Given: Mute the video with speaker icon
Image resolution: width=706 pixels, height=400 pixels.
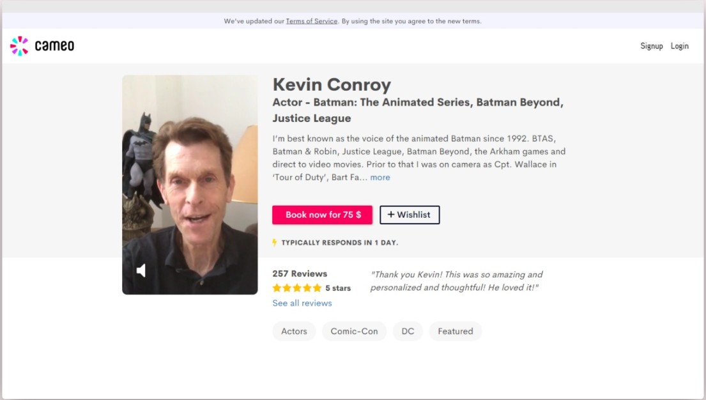Looking at the screenshot, I should click(x=141, y=271).
